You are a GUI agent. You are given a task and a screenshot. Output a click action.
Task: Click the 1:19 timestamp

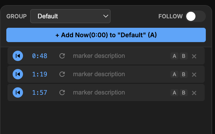point(40,74)
